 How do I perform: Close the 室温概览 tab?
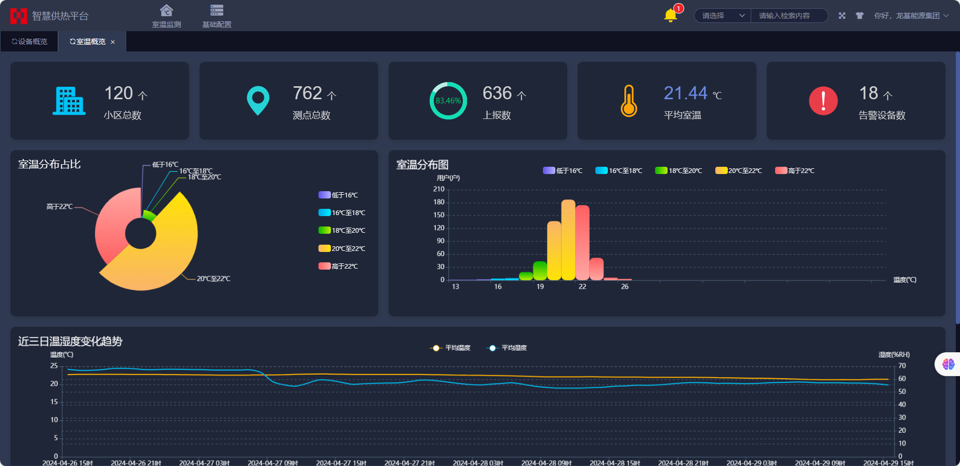coord(113,42)
